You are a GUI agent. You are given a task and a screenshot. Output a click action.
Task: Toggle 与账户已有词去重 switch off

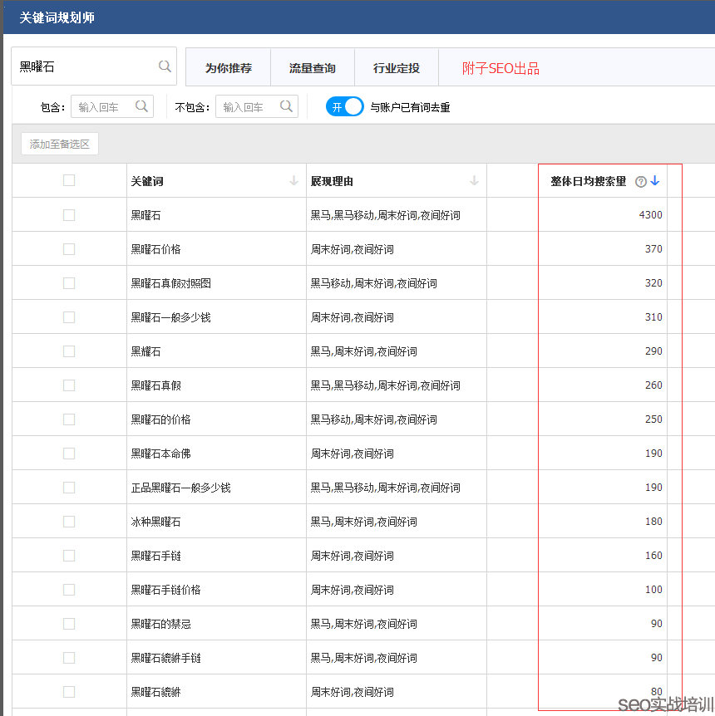(x=345, y=106)
